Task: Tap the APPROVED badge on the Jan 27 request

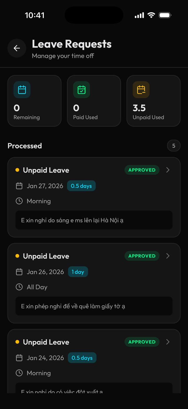Action: click(x=142, y=170)
